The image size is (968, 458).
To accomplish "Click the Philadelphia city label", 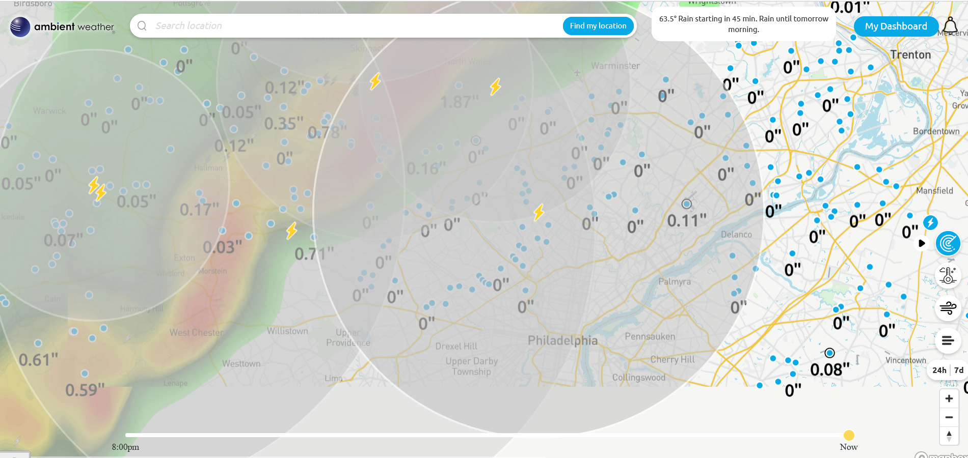I will pos(562,340).
